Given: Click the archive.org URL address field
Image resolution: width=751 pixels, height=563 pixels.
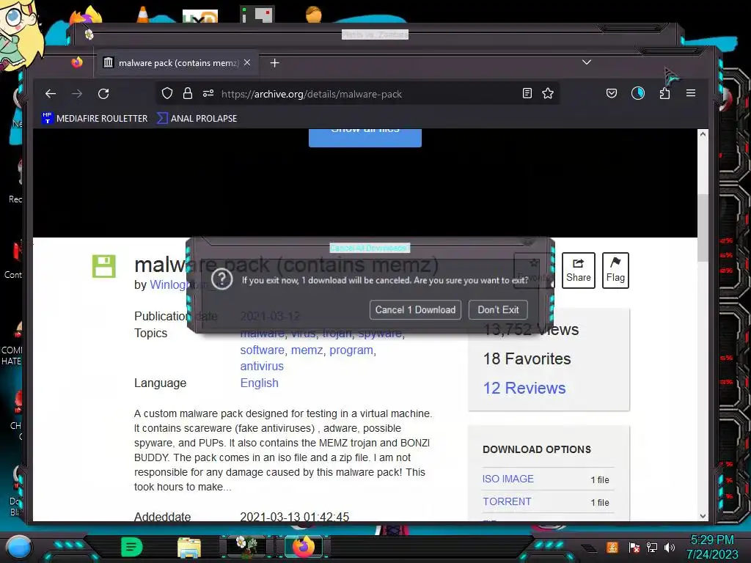Looking at the screenshot, I should 311,94.
